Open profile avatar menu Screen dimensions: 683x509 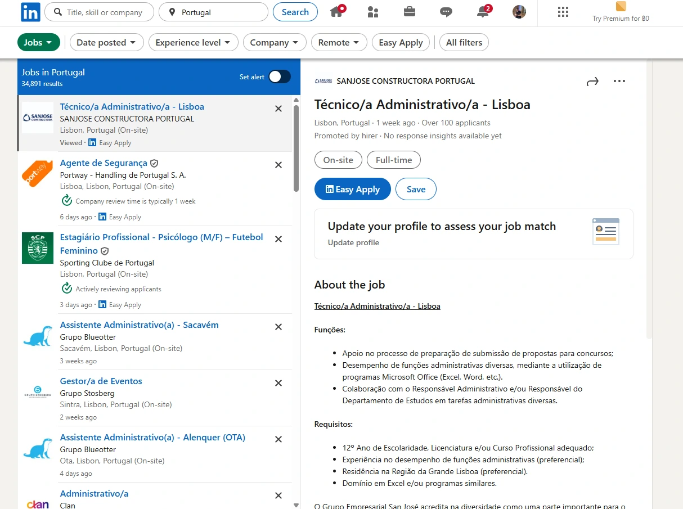[519, 12]
